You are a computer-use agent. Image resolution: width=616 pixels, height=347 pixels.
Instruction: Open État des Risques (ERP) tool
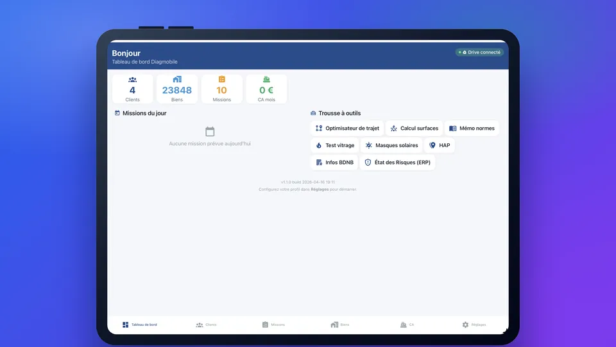397,162
